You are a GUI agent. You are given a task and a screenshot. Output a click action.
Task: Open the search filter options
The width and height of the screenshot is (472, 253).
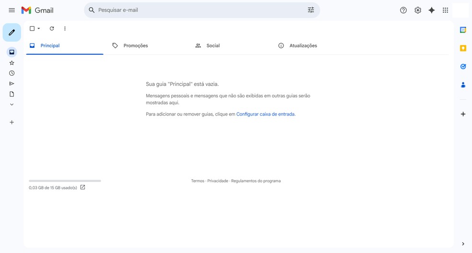point(311,10)
